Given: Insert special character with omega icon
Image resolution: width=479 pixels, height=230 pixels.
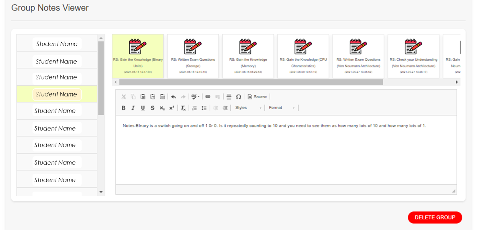Looking at the screenshot, I should 238,97.
